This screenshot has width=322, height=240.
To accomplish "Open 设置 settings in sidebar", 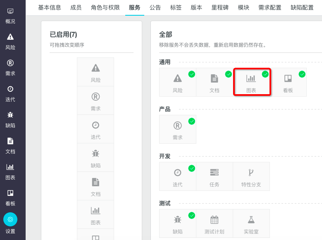I will point(10,223).
